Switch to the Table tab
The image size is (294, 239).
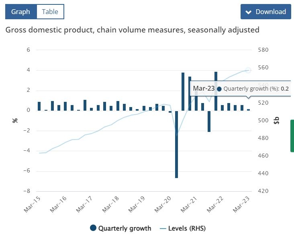pyautogui.click(x=50, y=12)
